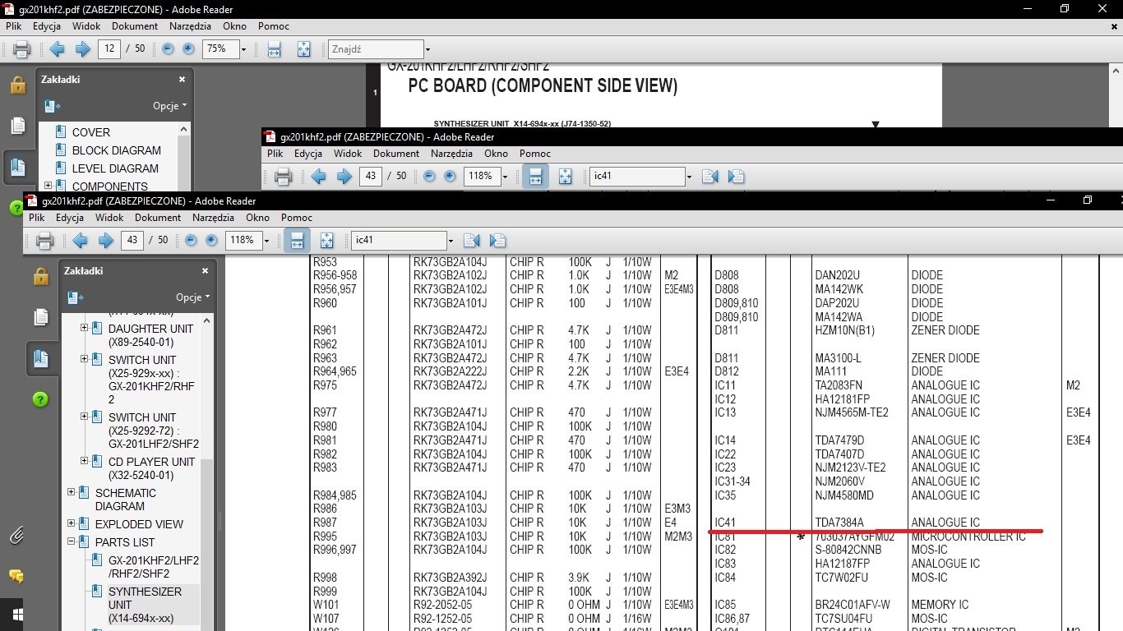
Task: Open the 118% zoom dropdown in front window
Action: (267, 241)
